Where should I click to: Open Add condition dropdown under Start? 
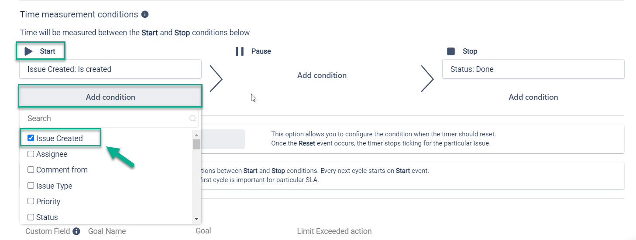coord(110,97)
